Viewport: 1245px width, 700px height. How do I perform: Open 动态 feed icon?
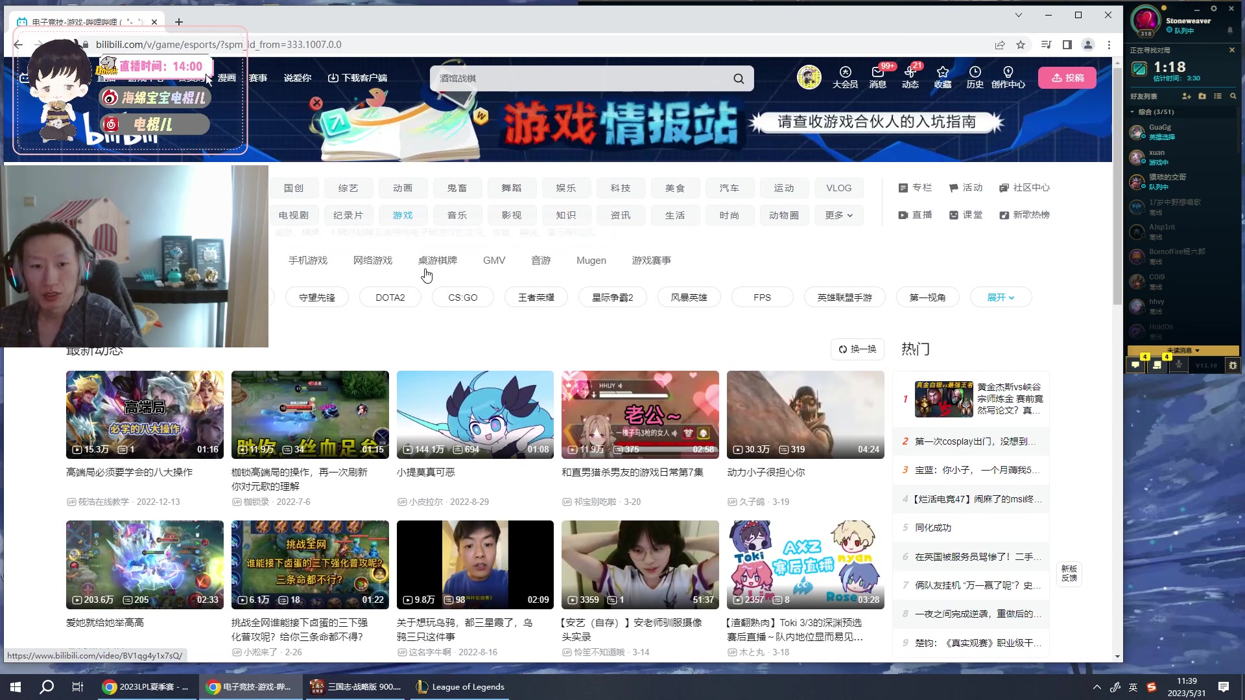pos(910,77)
